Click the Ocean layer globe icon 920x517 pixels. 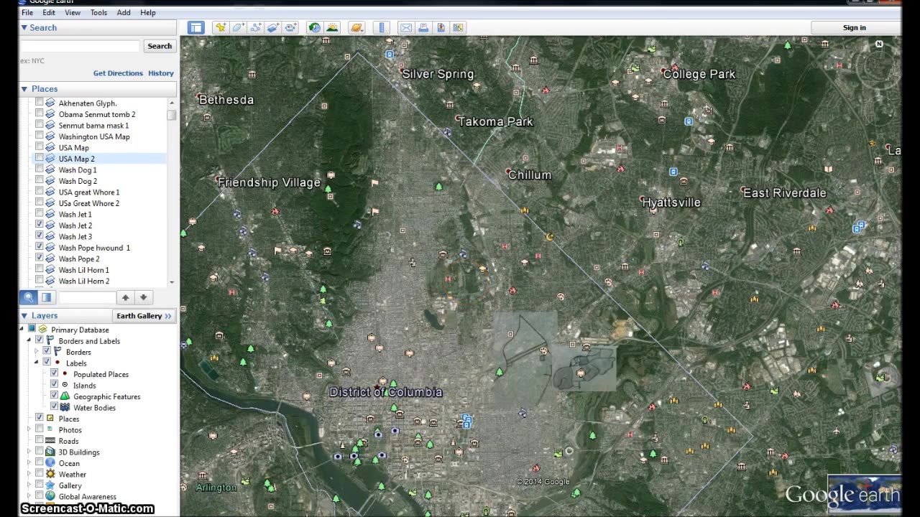click(50, 463)
